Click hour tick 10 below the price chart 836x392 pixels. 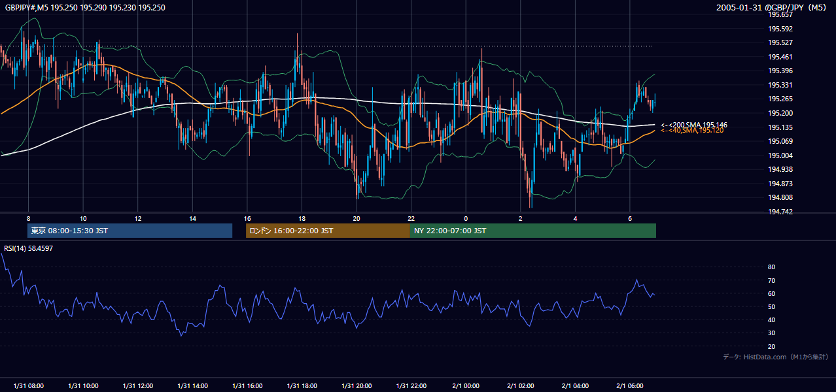pyautogui.click(x=83, y=218)
